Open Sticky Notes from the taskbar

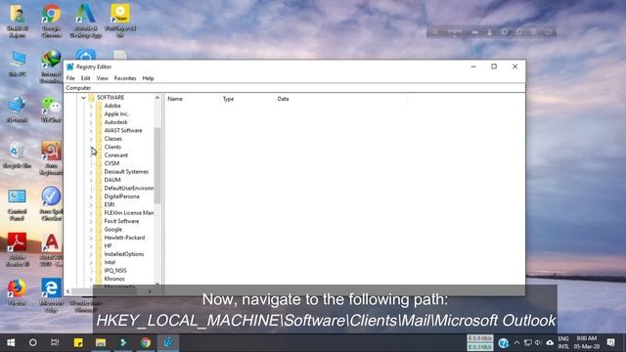tap(78, 342)
